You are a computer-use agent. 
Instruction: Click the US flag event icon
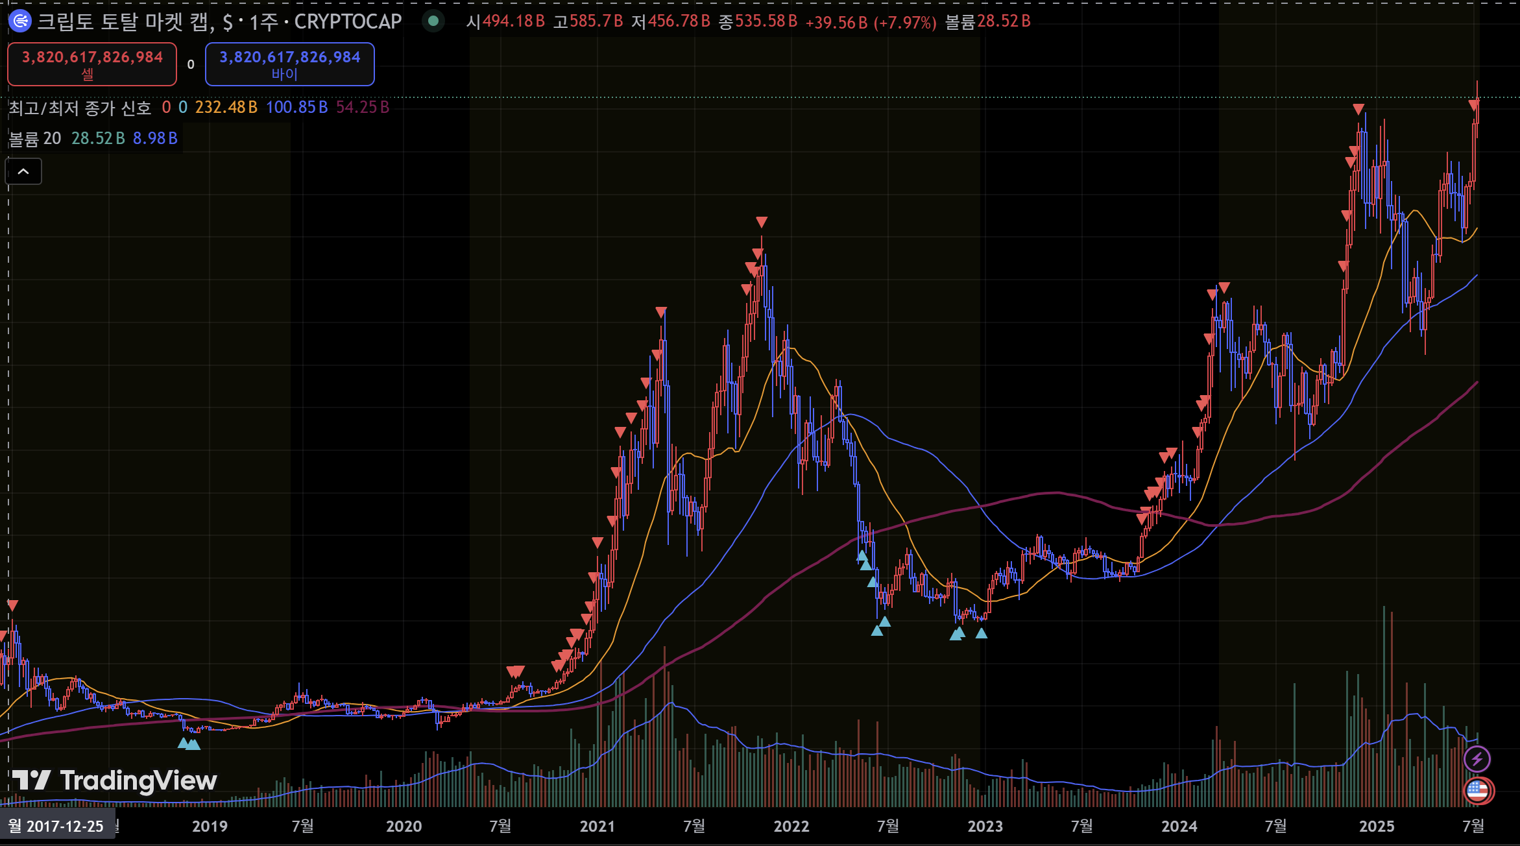(1478, 790)
